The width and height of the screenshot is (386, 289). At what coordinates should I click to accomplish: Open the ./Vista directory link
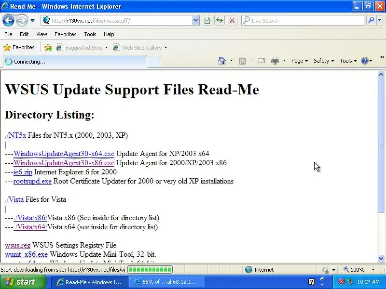[14, 199]
